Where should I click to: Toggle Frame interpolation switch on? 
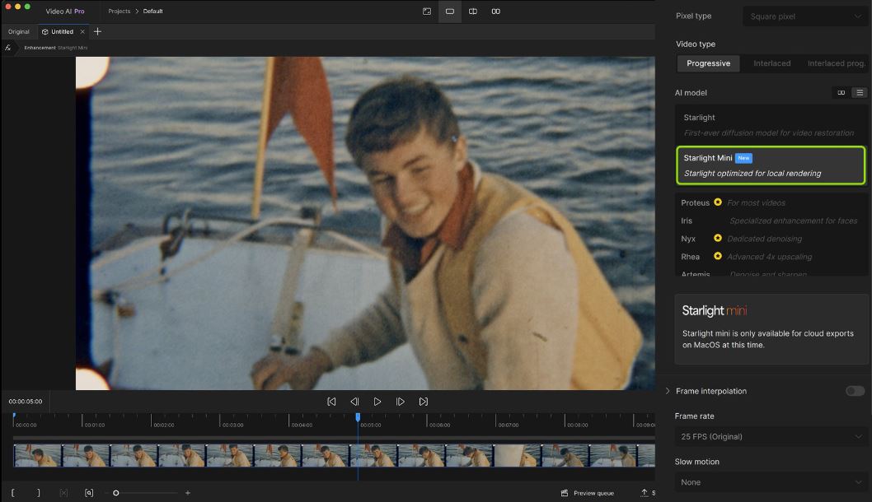click(x=855, y=391)
